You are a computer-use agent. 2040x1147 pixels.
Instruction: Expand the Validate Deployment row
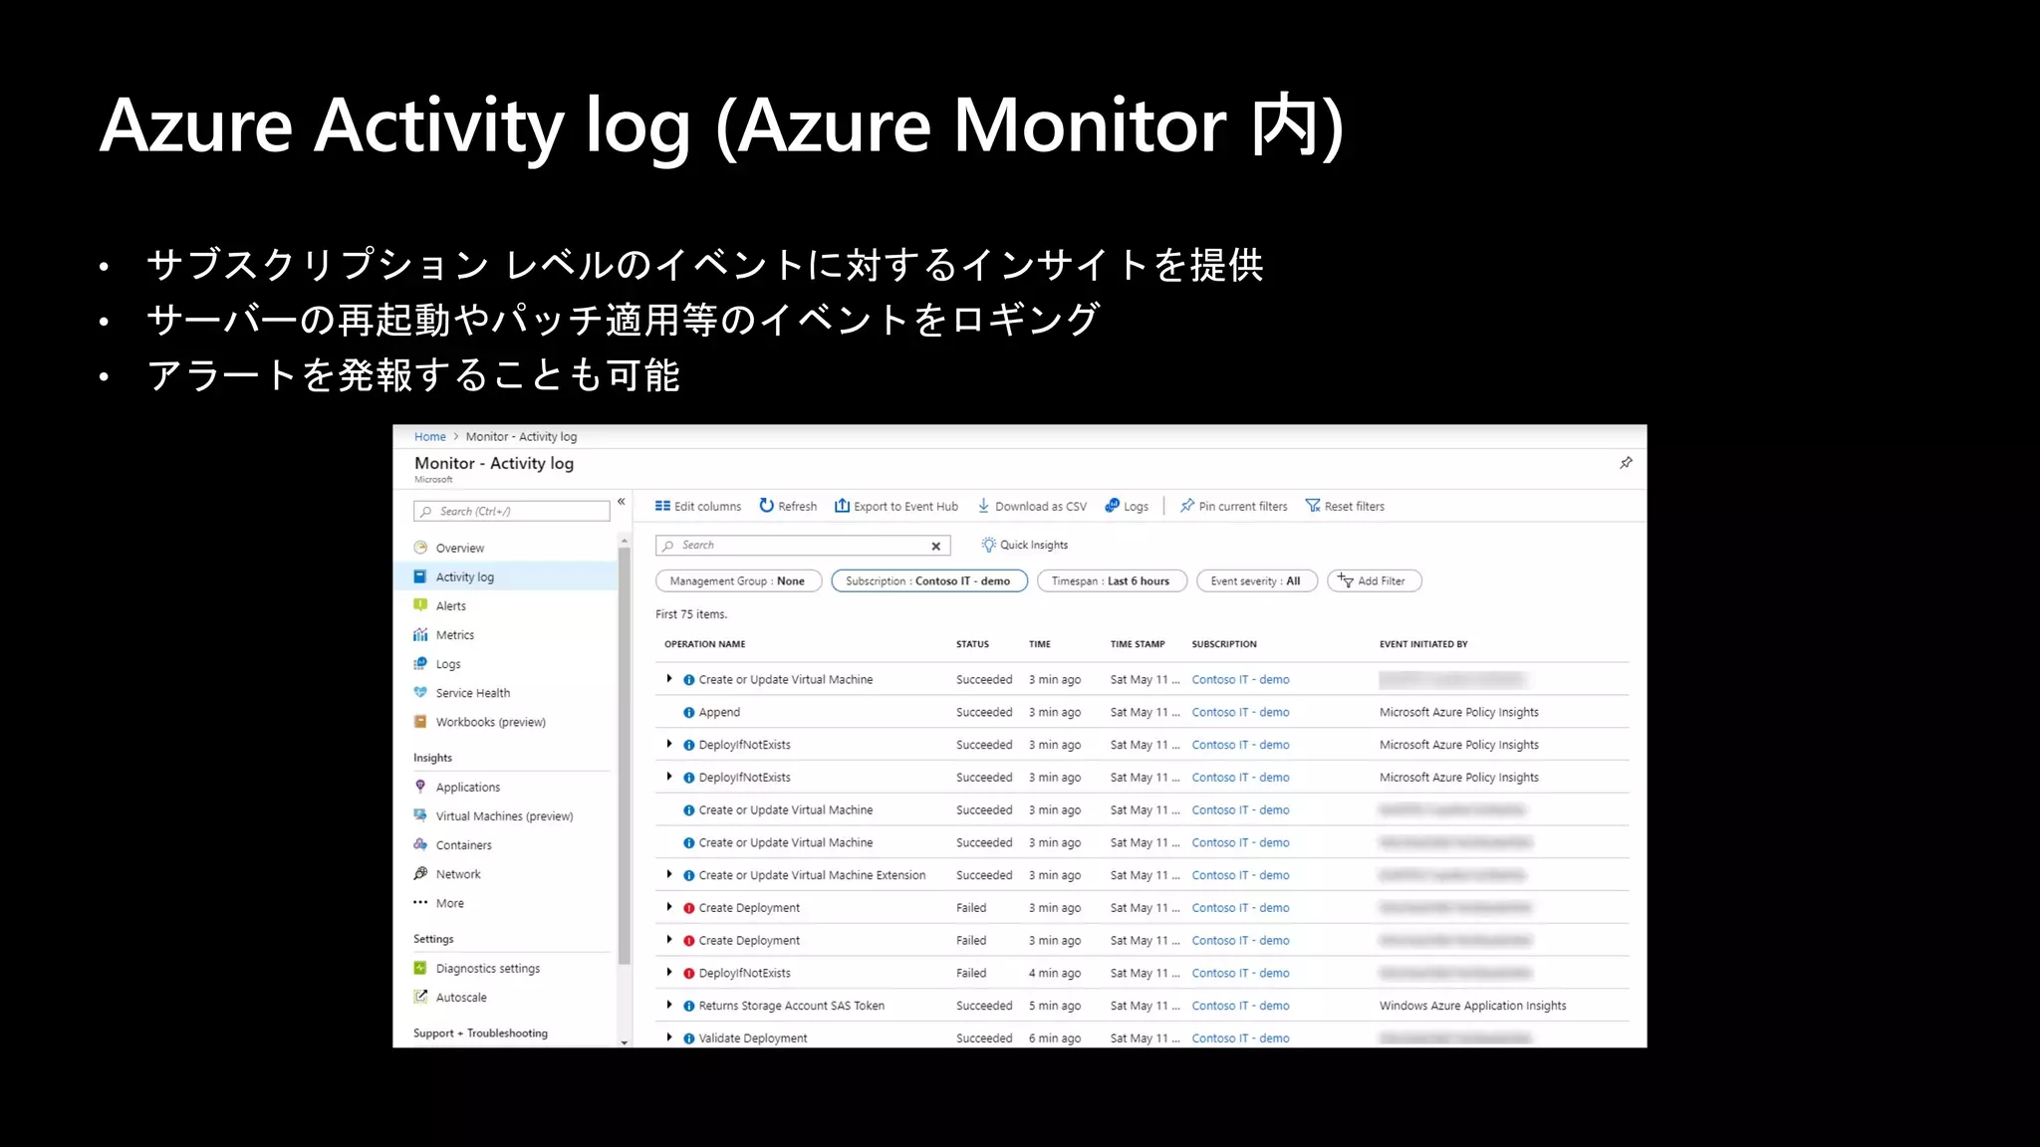pyautogui.click(x=669, y=1037)
